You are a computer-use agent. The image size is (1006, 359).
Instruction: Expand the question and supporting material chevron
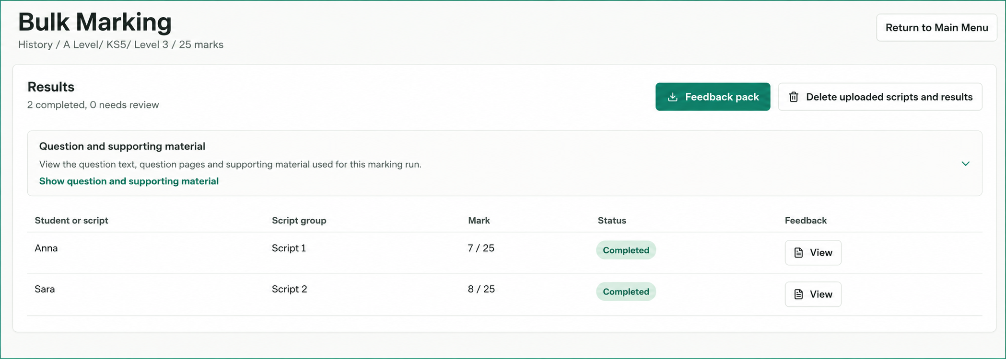click(x=965, y=164)
